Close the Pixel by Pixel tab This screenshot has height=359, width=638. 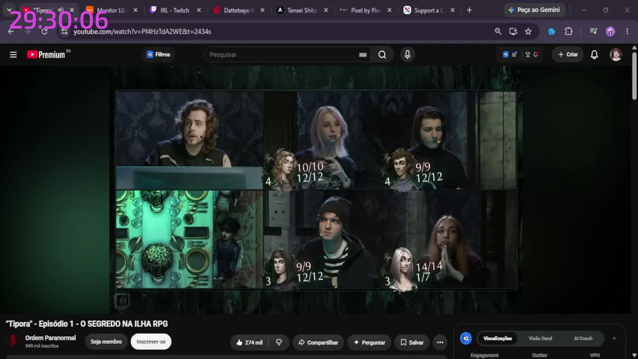tap(389, 10)
